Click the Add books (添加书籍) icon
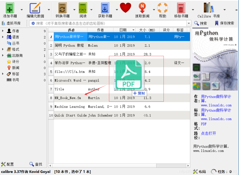Screen dimensions: 239x175 (10, 8)
